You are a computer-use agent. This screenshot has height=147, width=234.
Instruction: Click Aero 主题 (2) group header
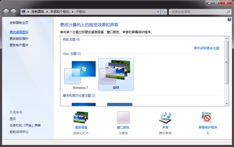(x=72, y=54)
